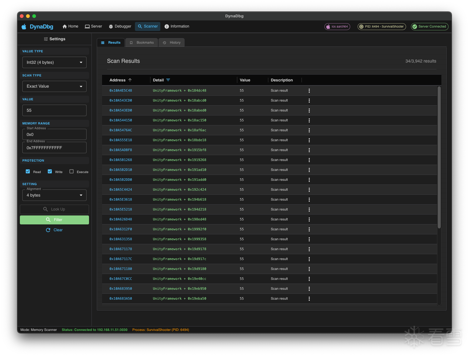This screenshot has height=356, width=469.
Task: Click the DynaDbg apple logo icon
Action: point(24,27)
